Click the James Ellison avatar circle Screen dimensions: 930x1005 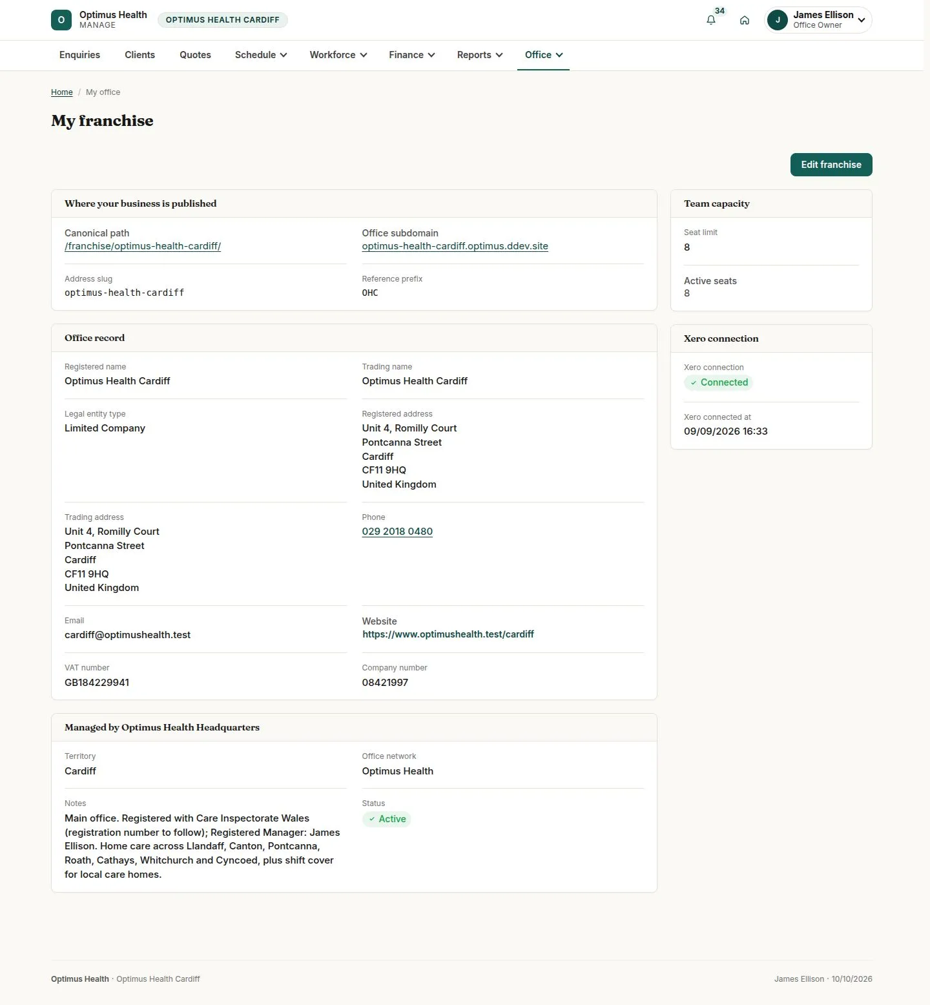(778, 20)
